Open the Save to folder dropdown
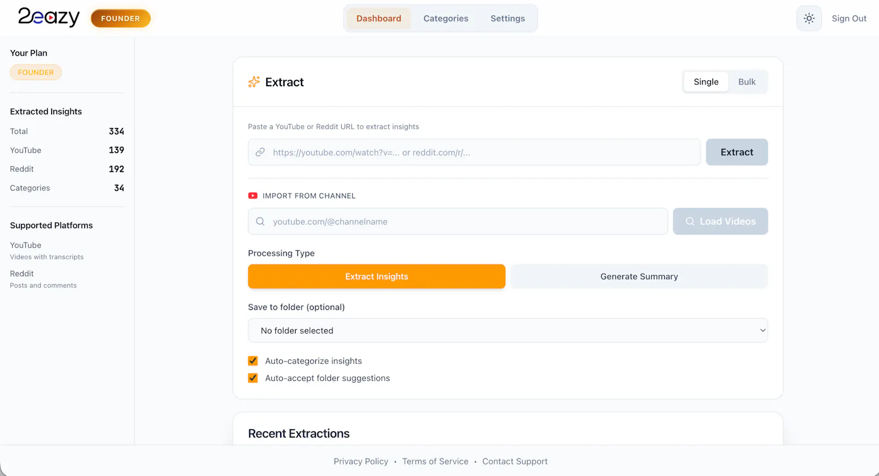879x476 pixels. pos(508,330)
